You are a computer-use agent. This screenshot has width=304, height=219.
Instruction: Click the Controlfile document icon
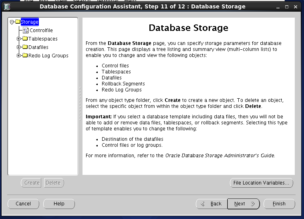tap(26, 30)
